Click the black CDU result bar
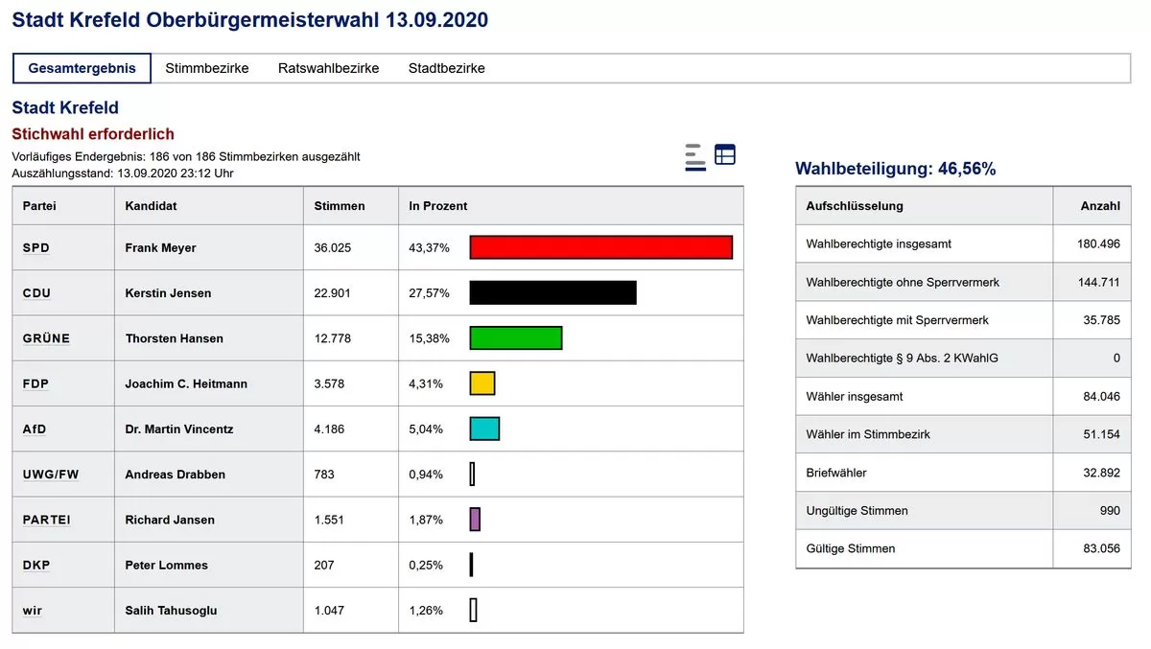 pos(552,292)
